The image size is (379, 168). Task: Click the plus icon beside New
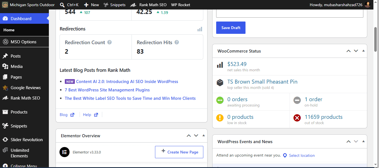pyautogui.click(x=86, y=5)
